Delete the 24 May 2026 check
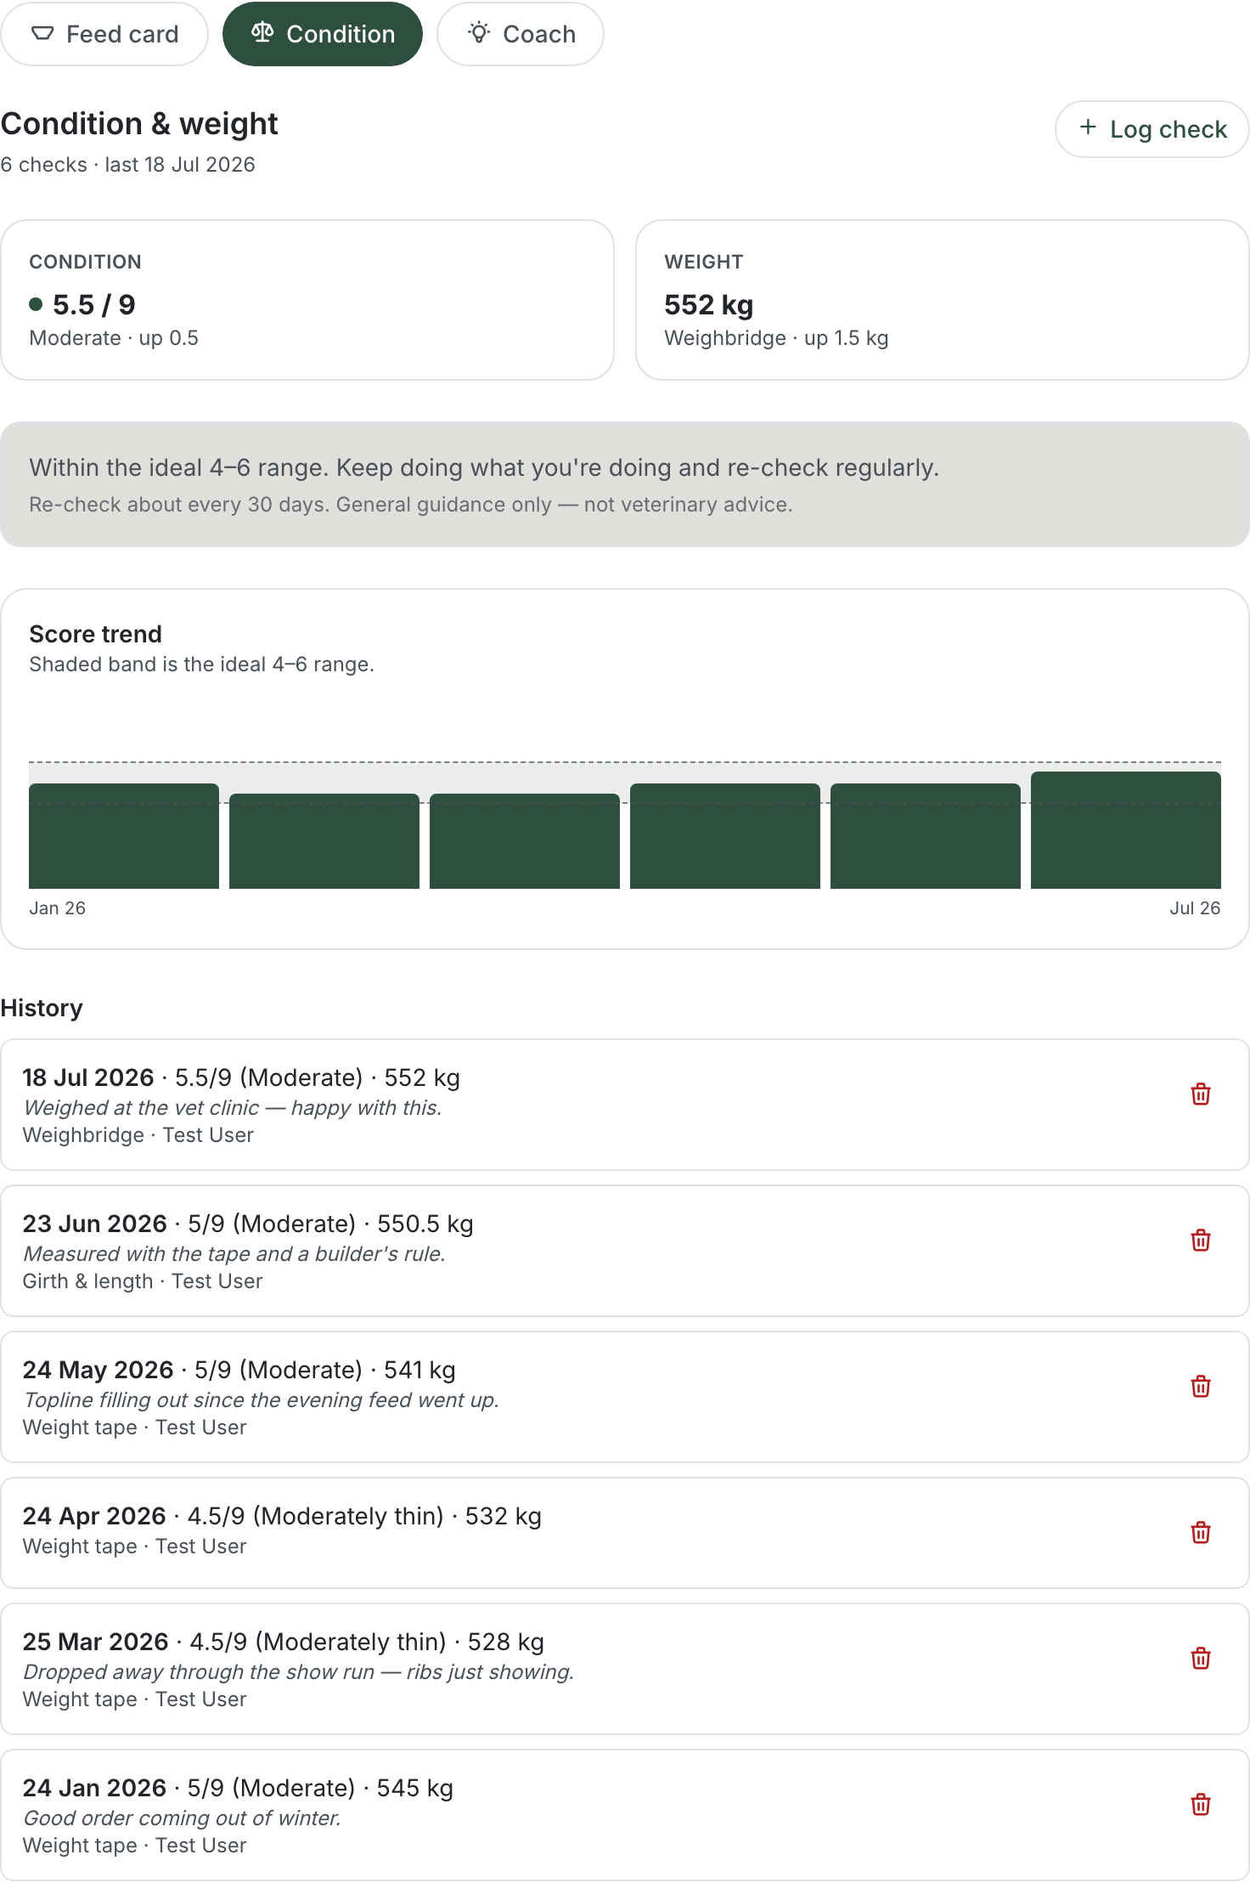 coord(1201,1386)
